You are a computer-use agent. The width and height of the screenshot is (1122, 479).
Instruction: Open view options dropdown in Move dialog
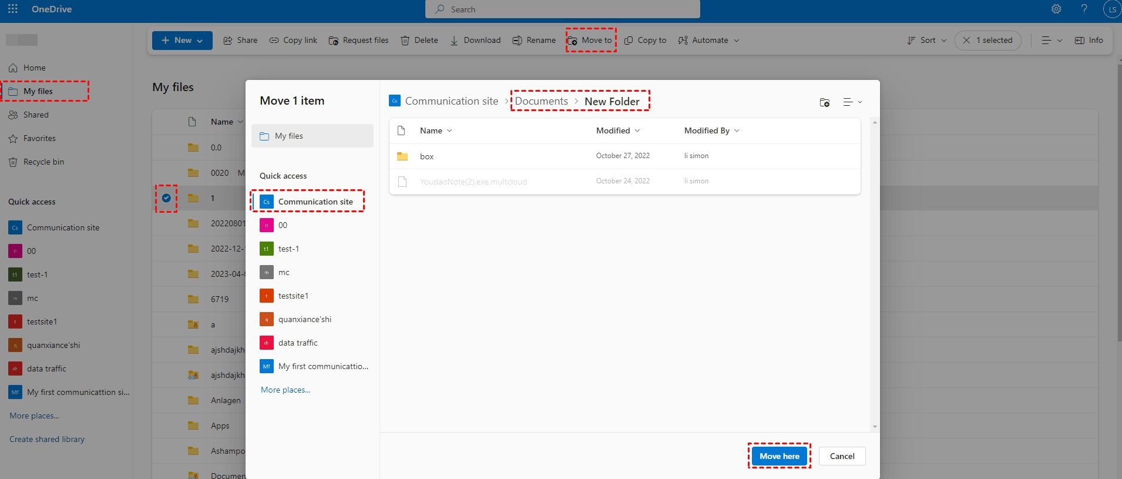pyautogui.click(x=852, y=102)
